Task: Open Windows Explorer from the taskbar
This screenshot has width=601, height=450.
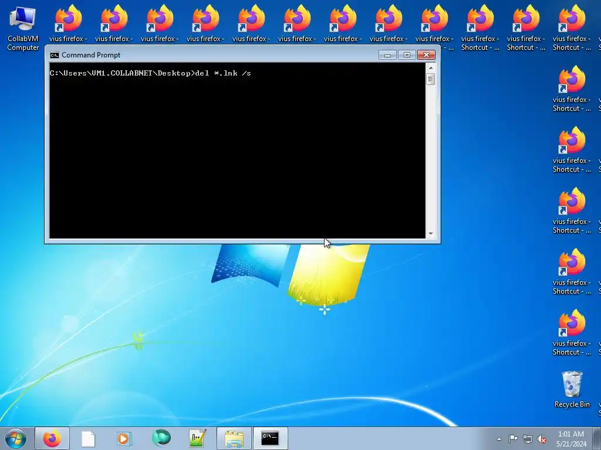Action: (234, 438)
